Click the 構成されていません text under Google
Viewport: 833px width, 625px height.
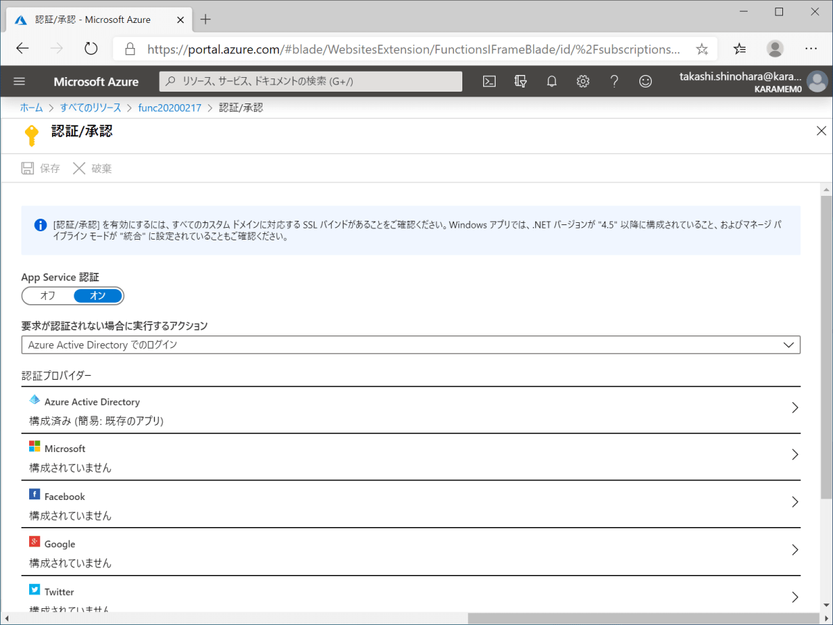pos(70,563)
